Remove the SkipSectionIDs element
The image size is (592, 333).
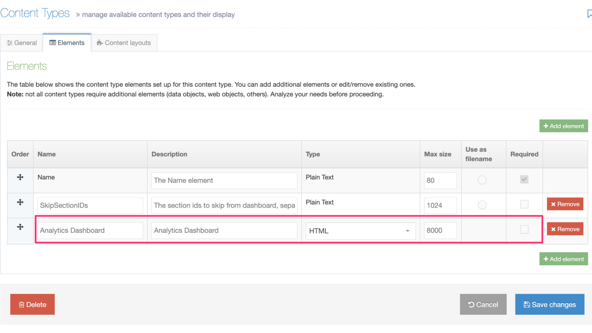(x=565, y=204)
